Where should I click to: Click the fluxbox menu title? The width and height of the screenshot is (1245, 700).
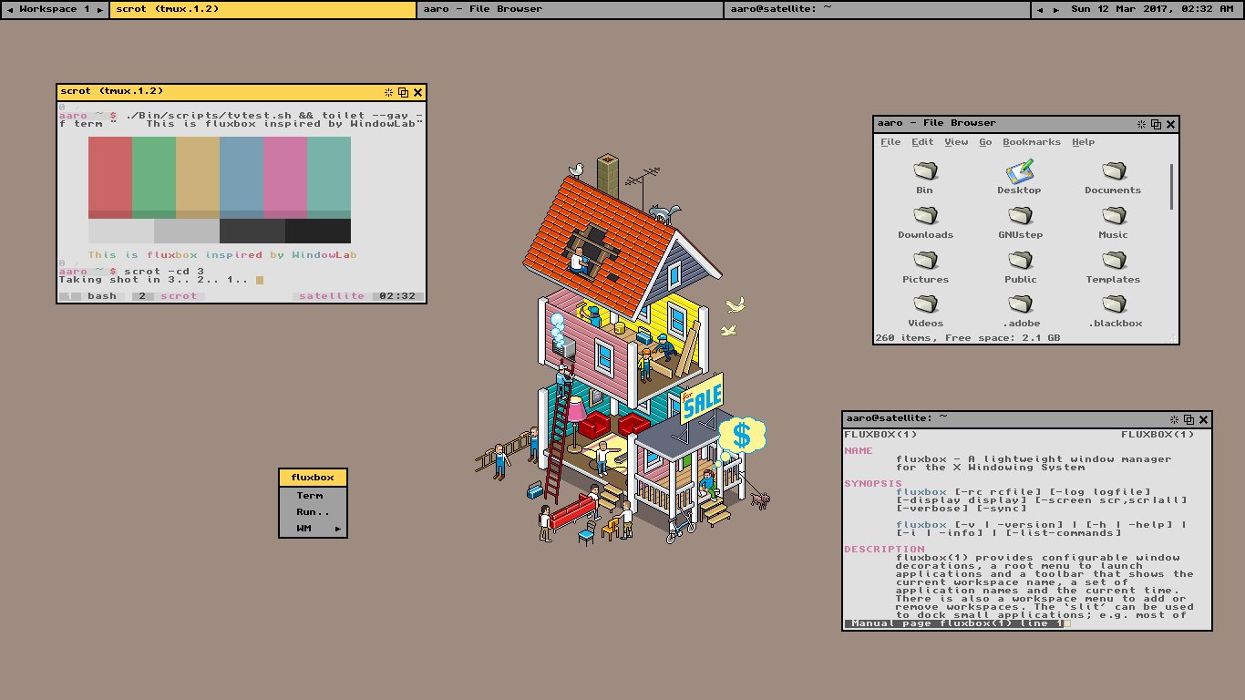[313, 478]
